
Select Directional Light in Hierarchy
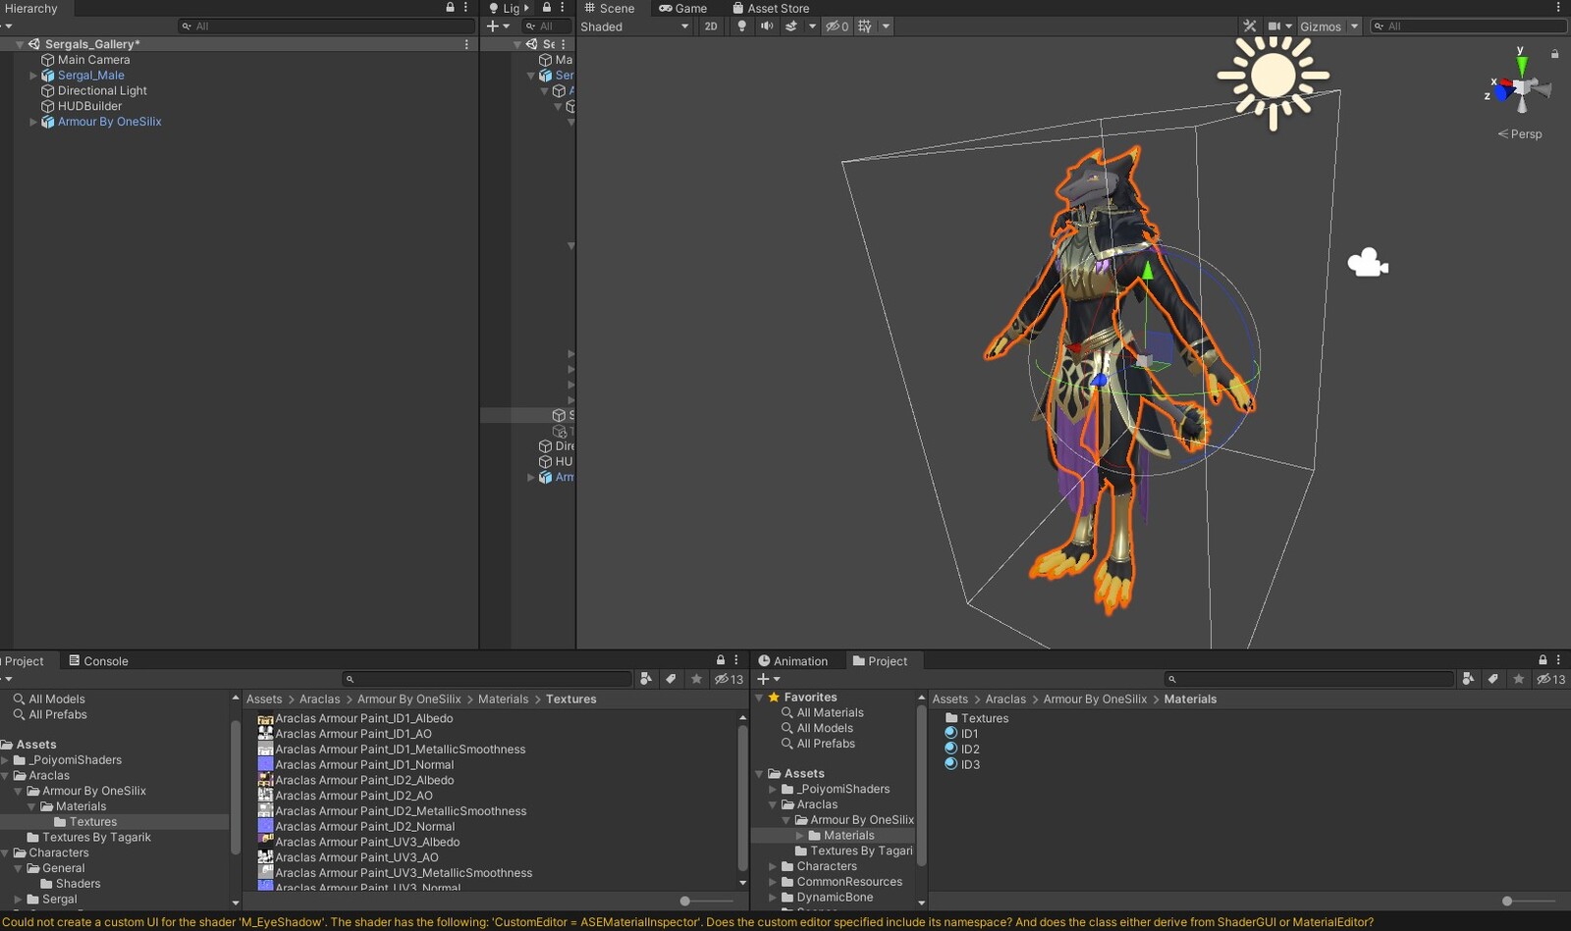click(102, 91)
